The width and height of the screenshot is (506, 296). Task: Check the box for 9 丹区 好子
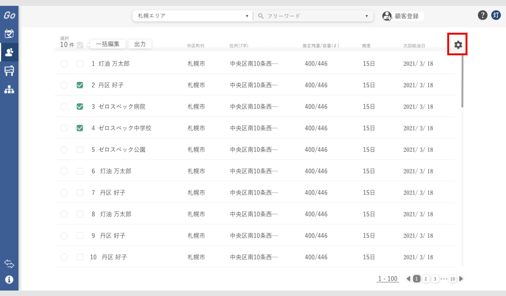point(80,236)
